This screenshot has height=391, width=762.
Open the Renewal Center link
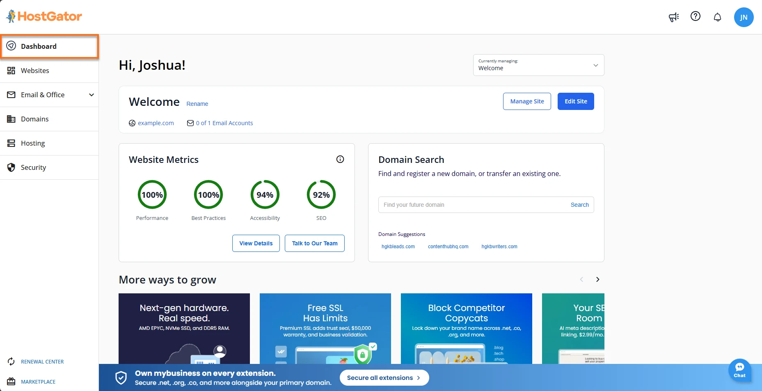point(42,362)
